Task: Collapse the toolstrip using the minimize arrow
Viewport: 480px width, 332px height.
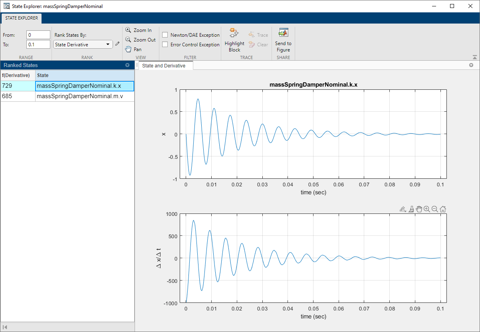Action: [x=474, y=57]
